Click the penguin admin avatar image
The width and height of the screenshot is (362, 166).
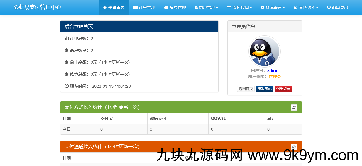(x=264, y=51)
